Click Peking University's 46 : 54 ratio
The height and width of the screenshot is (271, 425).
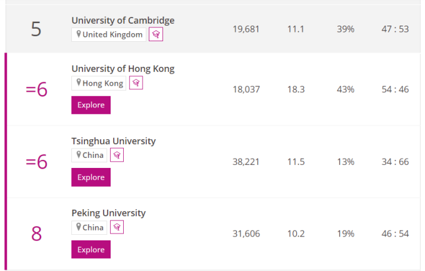pyautogui.click(x=395, y=234)
